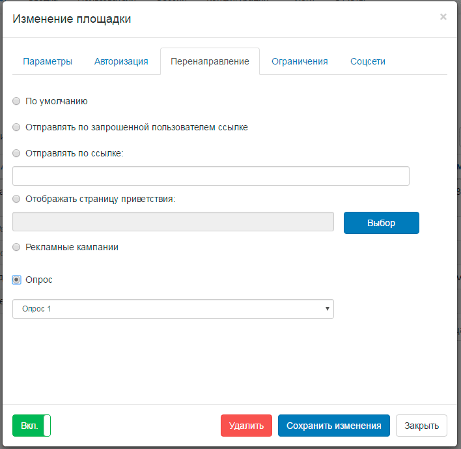The width and height of the screenshot is (461, 449).
Task: Select the Рекламные кампании radio option
Action: click(x=17, y=248)
